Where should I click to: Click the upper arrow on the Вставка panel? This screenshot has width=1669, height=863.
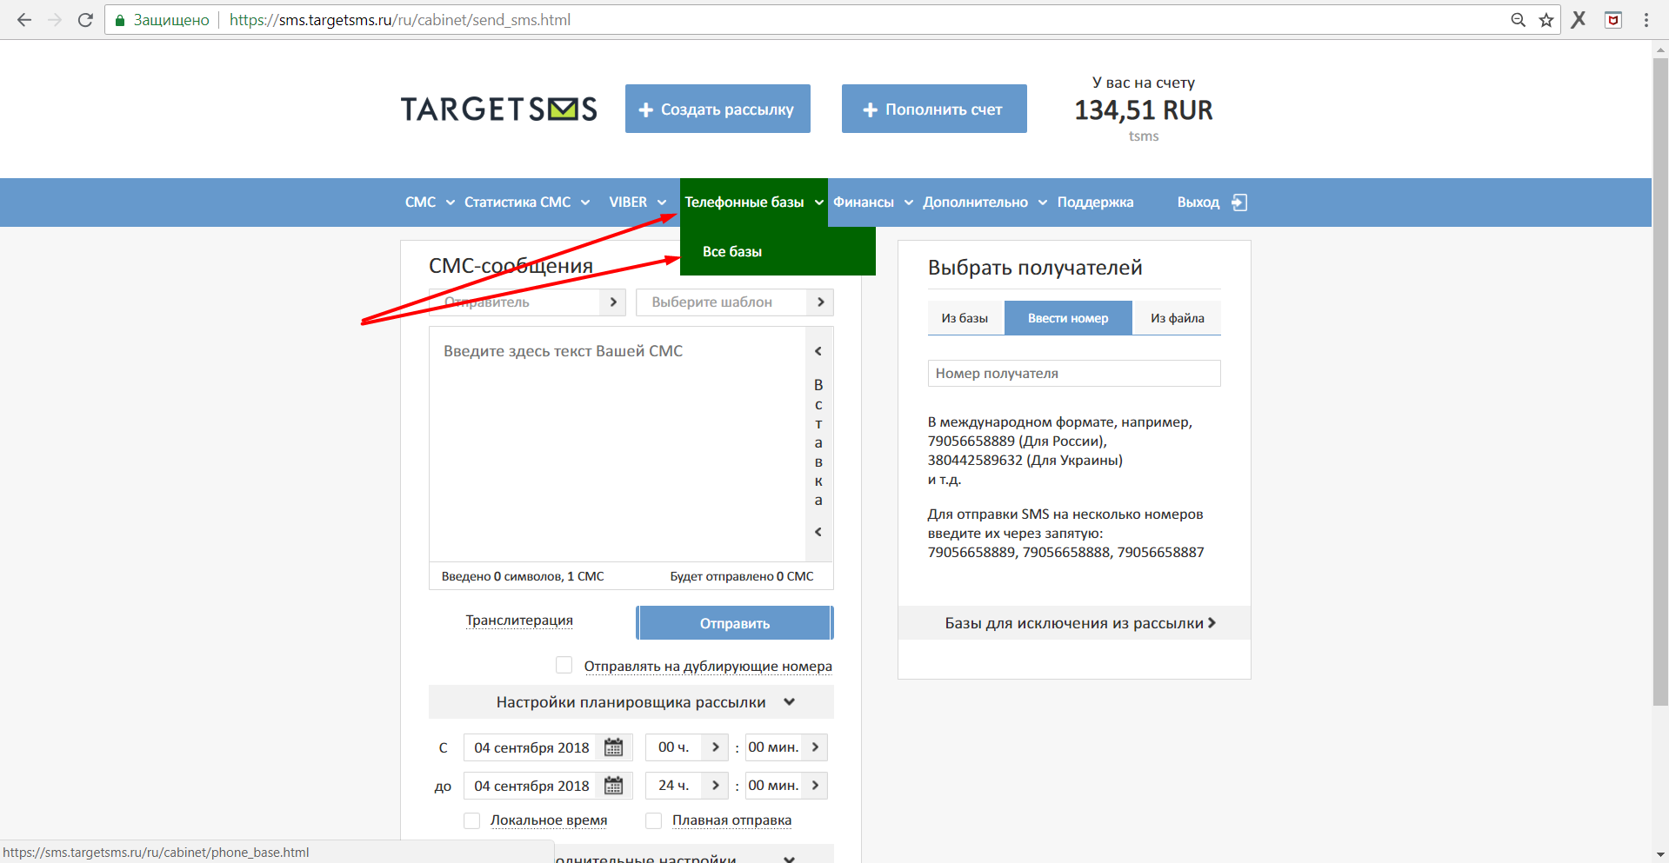tap(818, 351)
